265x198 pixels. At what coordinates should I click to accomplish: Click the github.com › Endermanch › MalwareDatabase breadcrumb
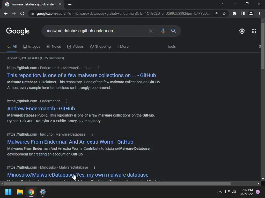pyautogui.click(x=50, y=68)
